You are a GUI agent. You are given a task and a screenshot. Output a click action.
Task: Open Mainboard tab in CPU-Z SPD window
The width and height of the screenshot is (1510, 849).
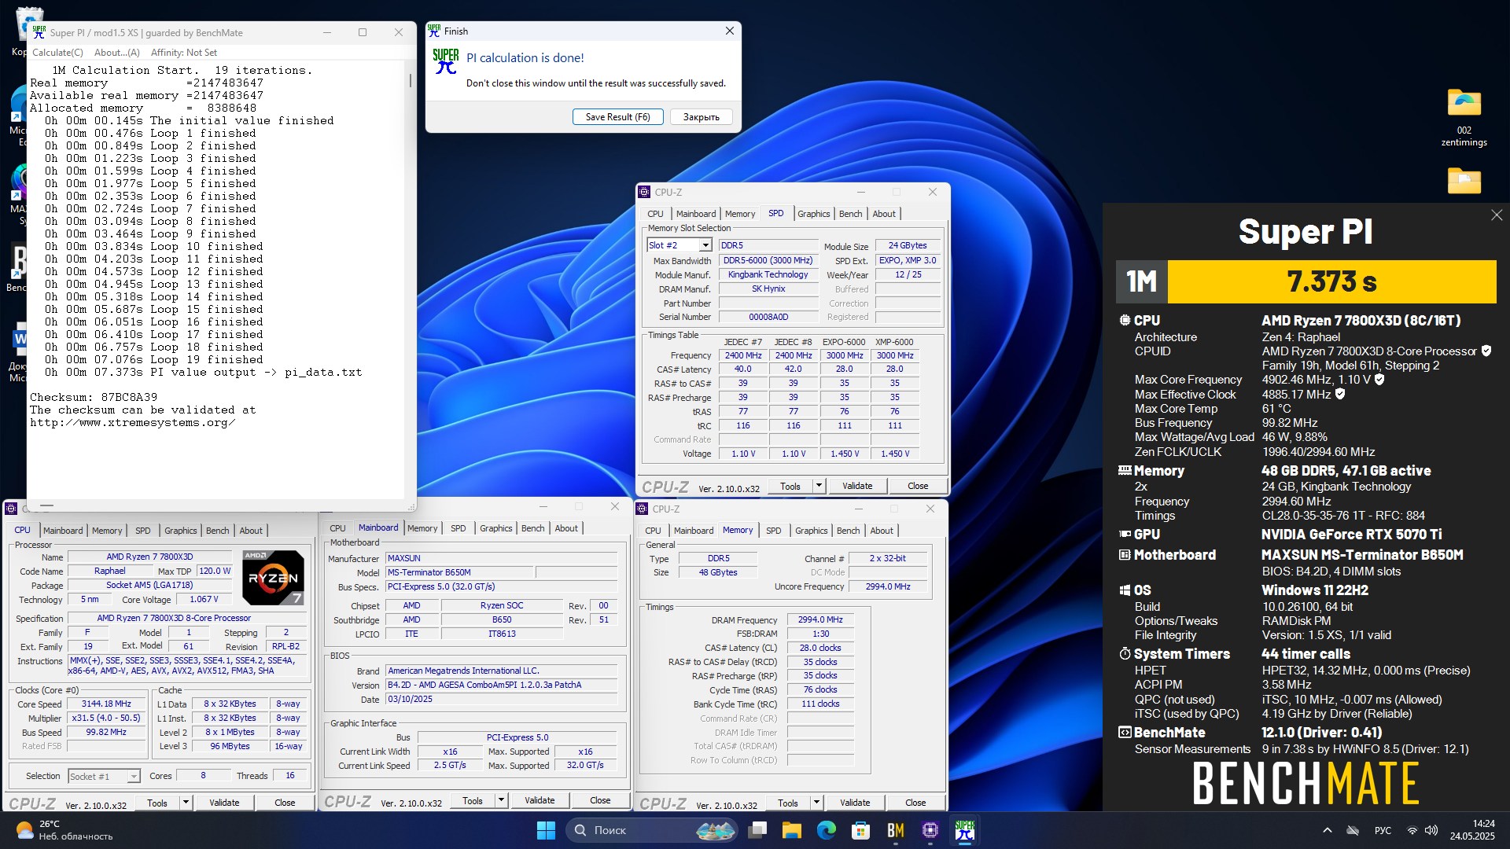pyautogui.click(x=696, y=214)
